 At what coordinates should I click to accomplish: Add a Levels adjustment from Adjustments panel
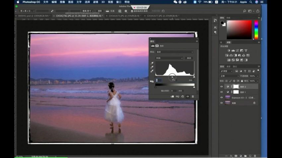click(x=233, y=51)
